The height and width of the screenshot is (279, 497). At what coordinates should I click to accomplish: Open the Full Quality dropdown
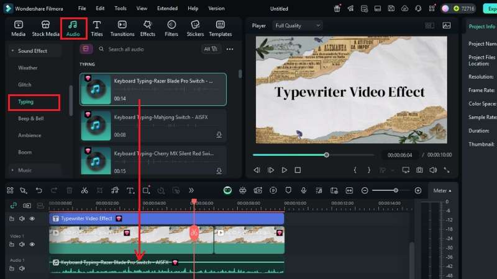pos(298,25)
